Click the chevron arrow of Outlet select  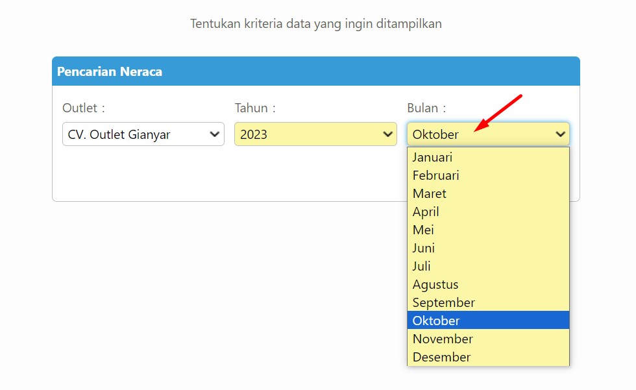(x=215, y=134)
